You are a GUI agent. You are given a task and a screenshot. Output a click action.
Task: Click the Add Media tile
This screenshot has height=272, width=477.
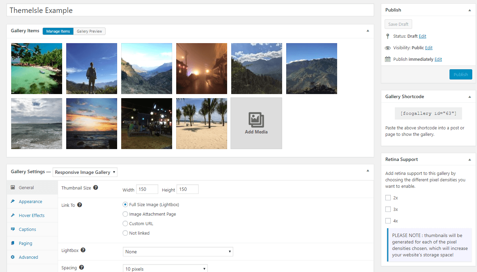click(x=256, y=123)
